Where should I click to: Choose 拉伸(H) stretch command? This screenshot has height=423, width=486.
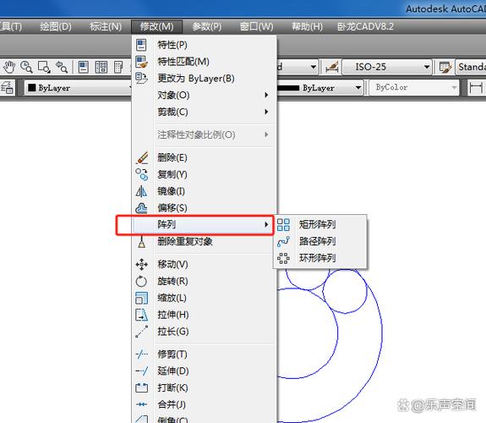(204, 315)
